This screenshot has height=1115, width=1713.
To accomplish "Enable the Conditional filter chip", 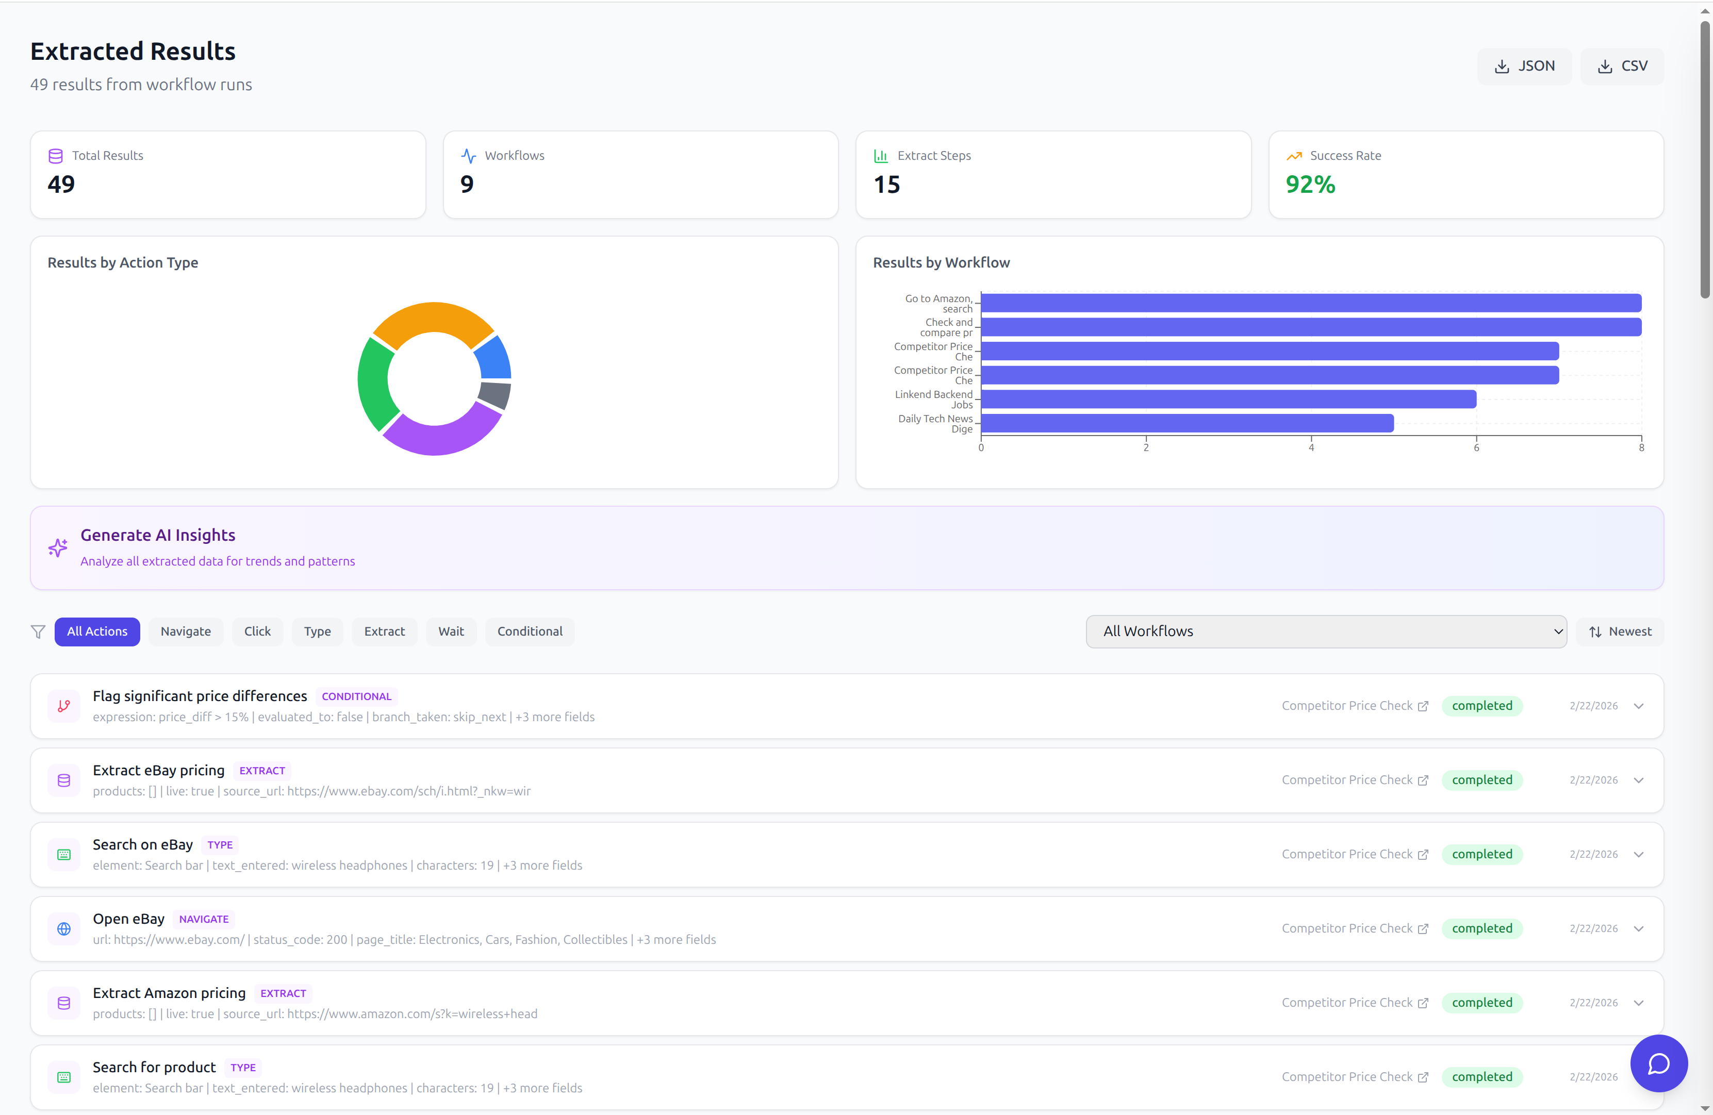I will [x=530, y=631].
